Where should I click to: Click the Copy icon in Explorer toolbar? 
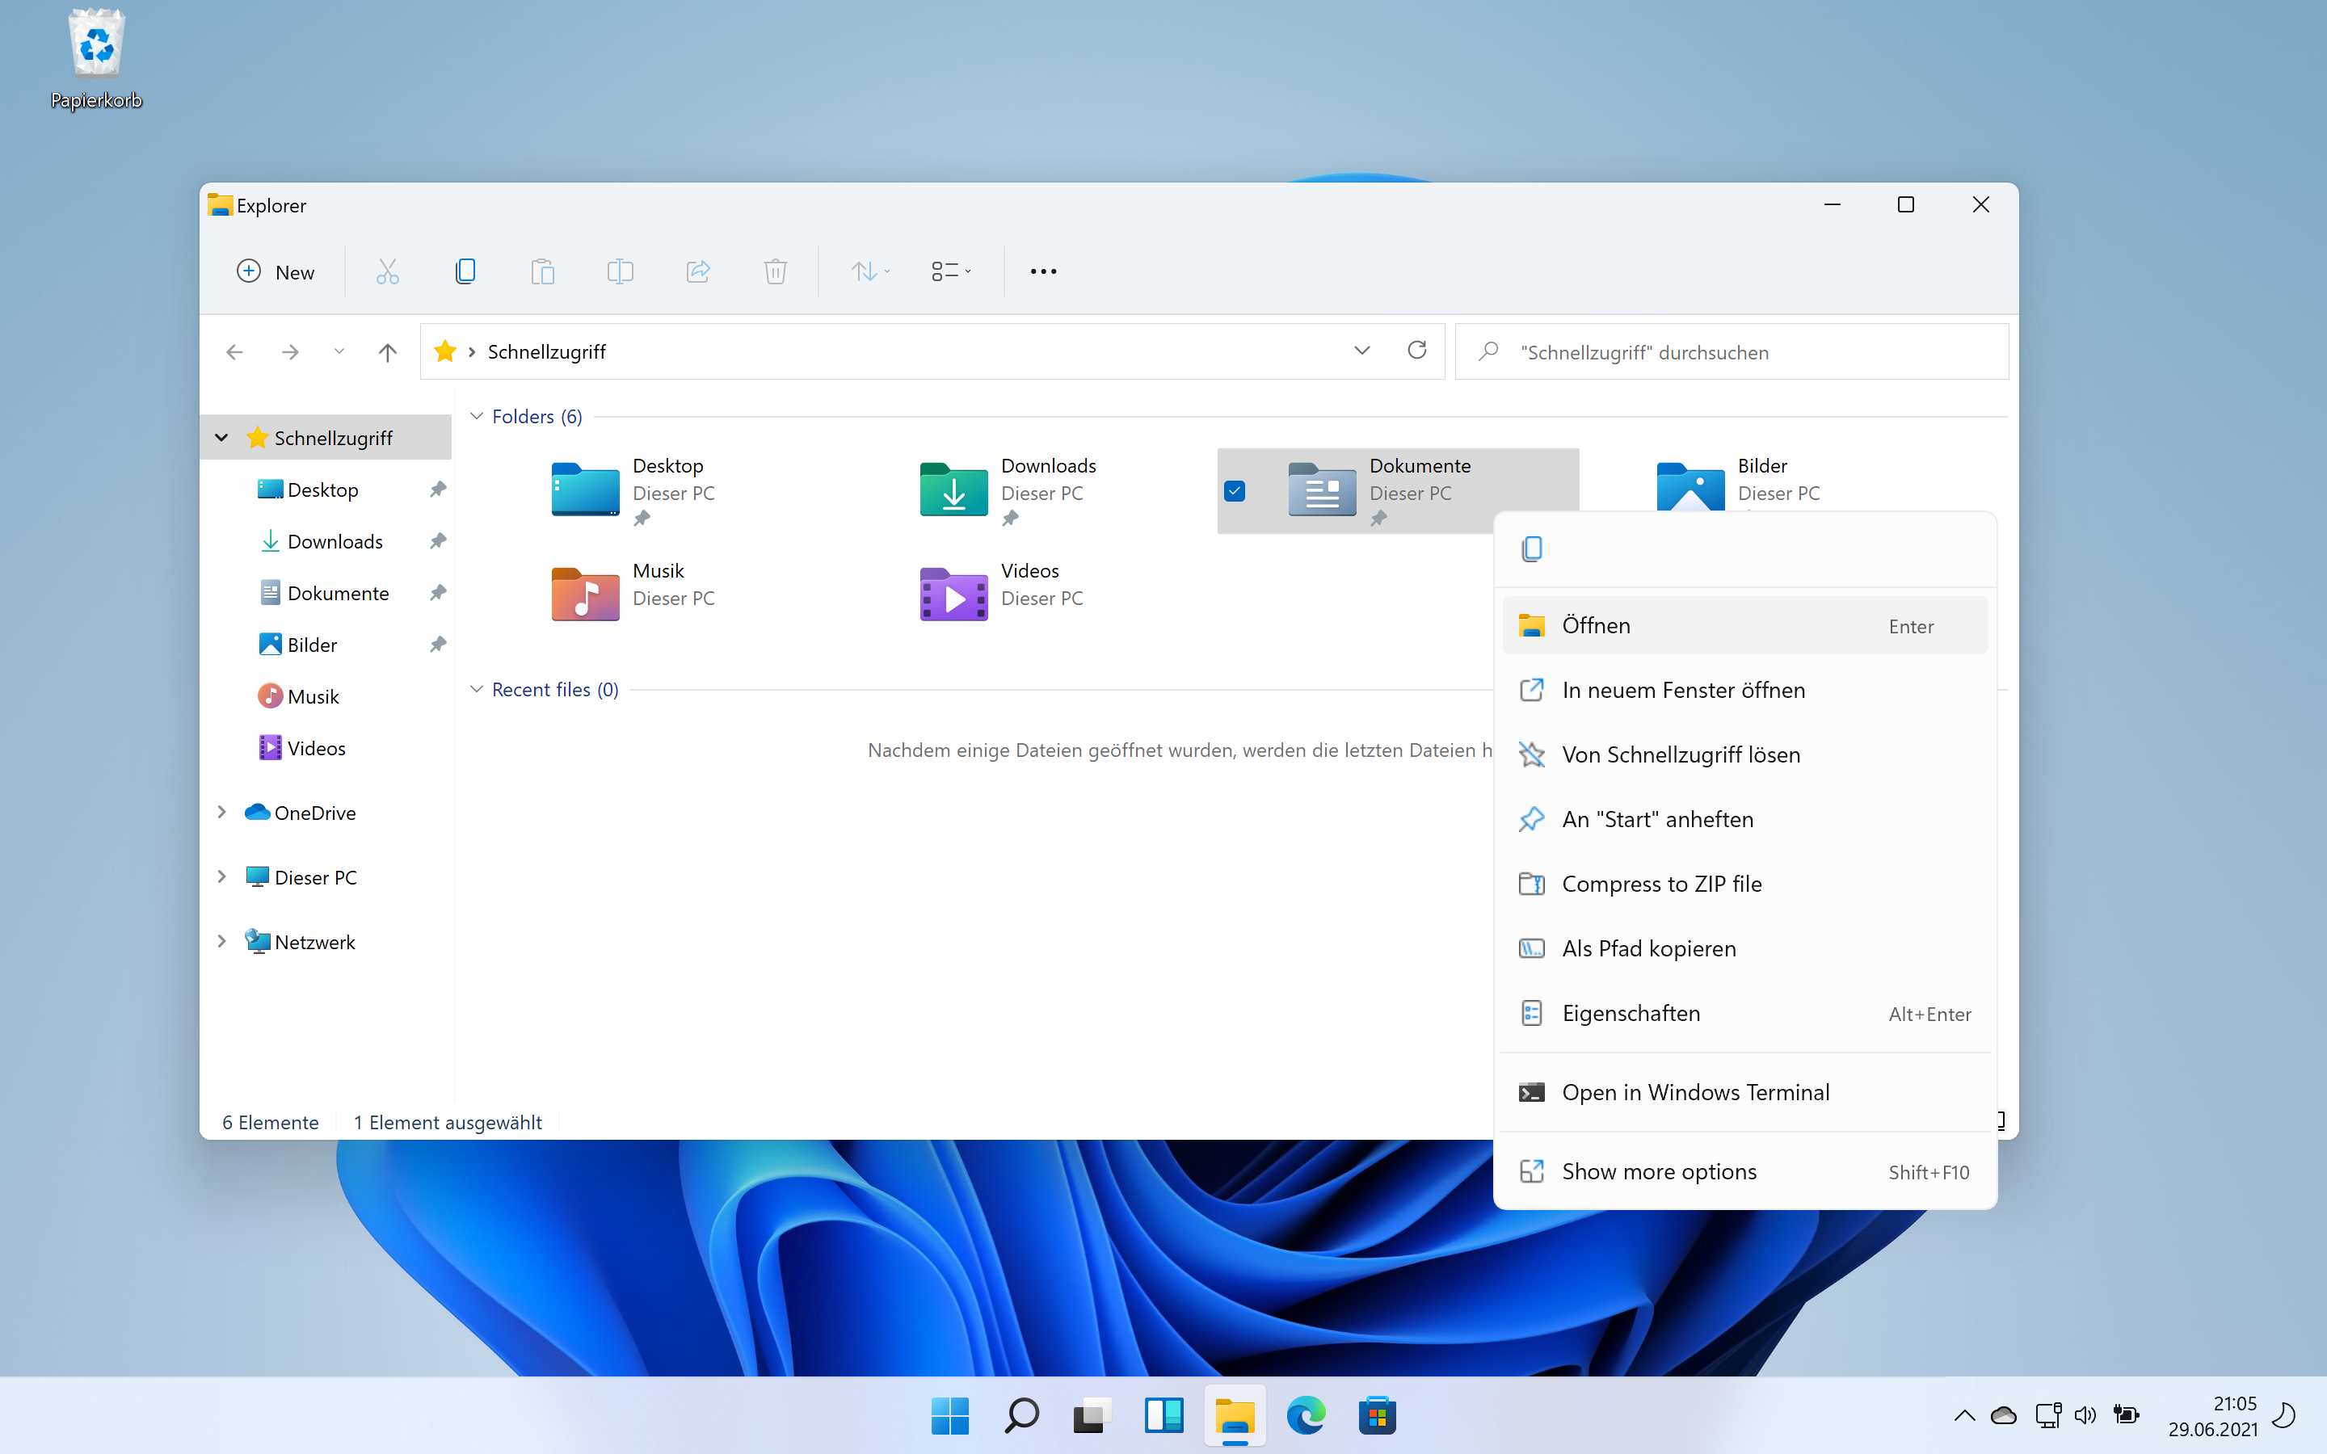pos(465,272)
